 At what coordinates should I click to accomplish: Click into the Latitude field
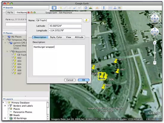[65, 26]
